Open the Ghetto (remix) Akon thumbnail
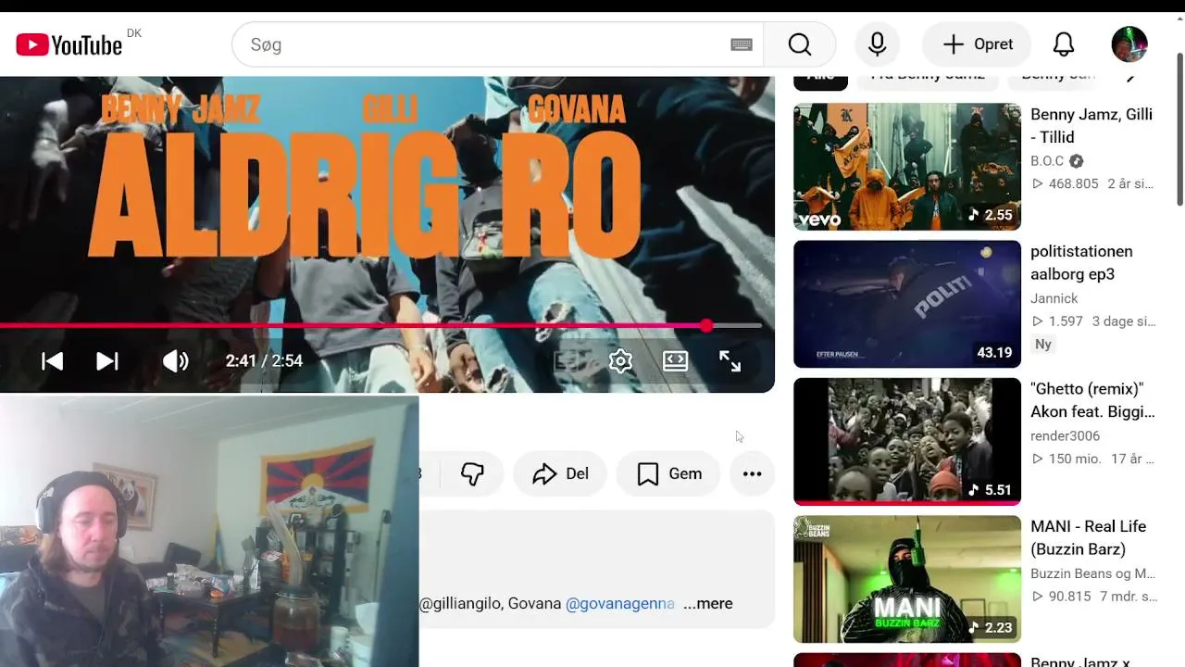Screen dimensions: 1185x667 tap(907, 441)
